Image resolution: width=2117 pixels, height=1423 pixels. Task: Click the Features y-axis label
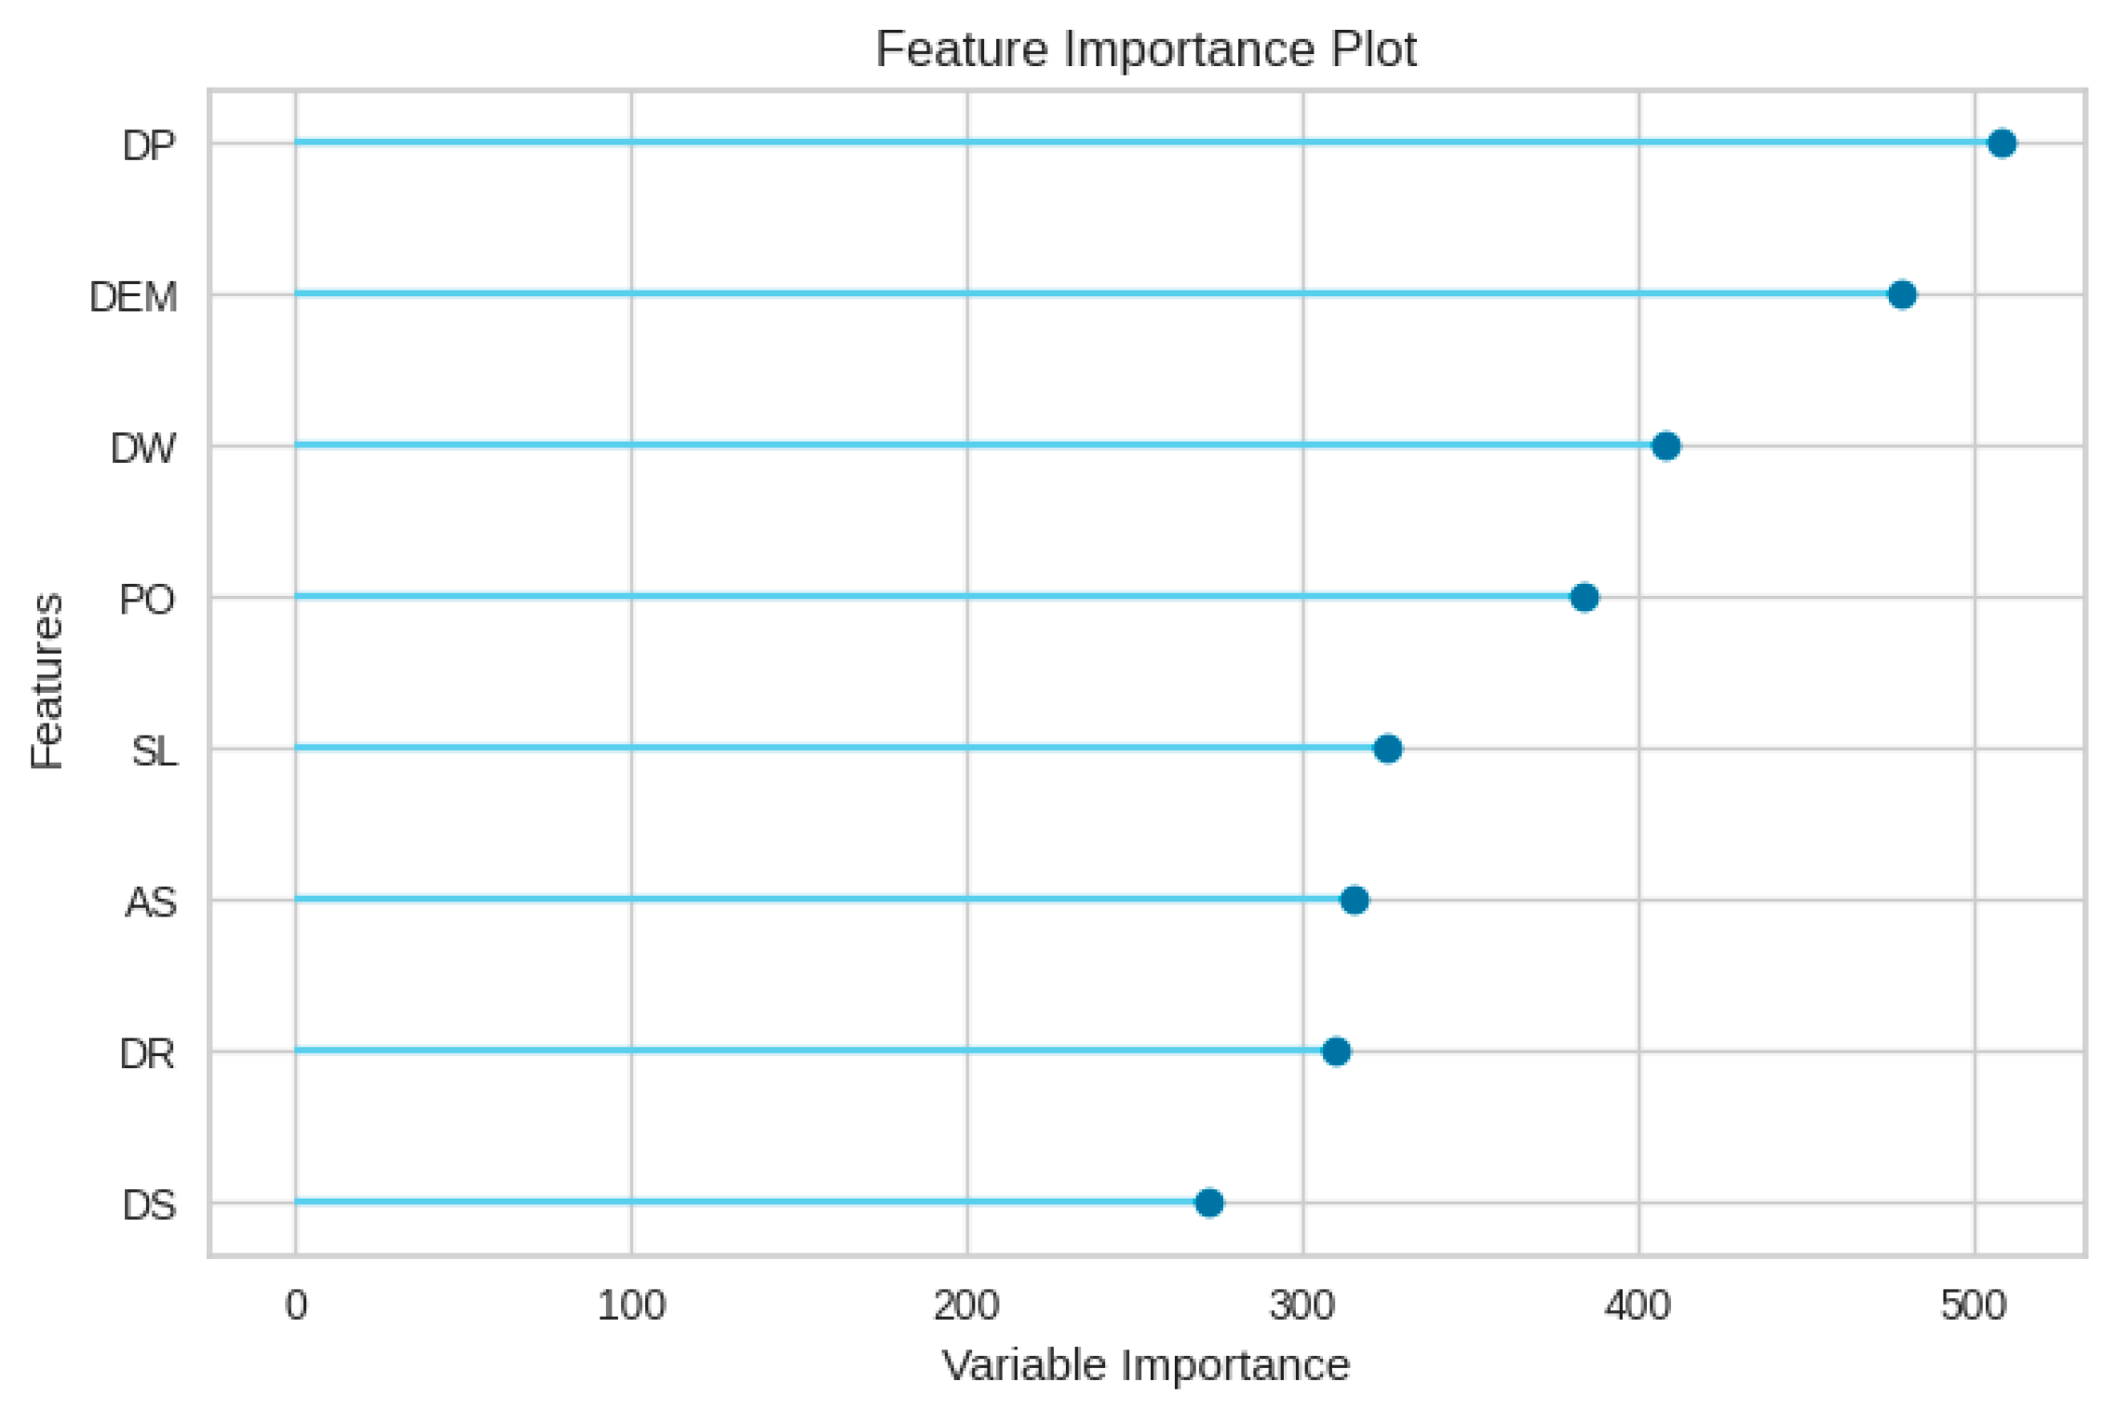(47, 682)
